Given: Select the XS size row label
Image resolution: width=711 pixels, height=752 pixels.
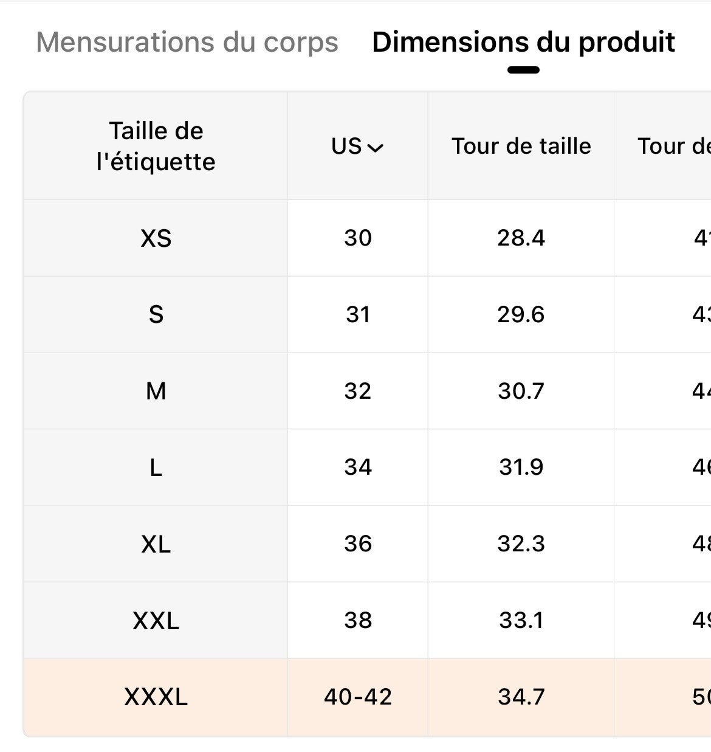Looking at the screenshot, I should pyautogui.click(x=156, y=238).
